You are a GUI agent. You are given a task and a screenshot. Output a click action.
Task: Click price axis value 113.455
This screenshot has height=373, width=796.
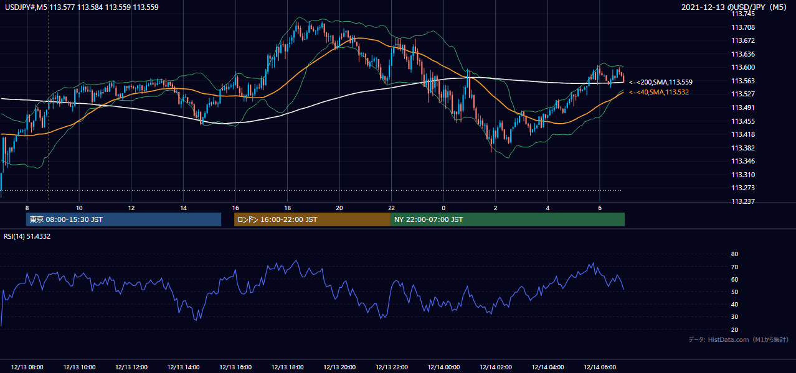742,121
